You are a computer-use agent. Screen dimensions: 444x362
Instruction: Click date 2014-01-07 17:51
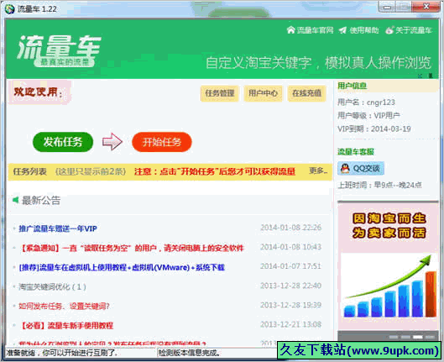point(290,266)
